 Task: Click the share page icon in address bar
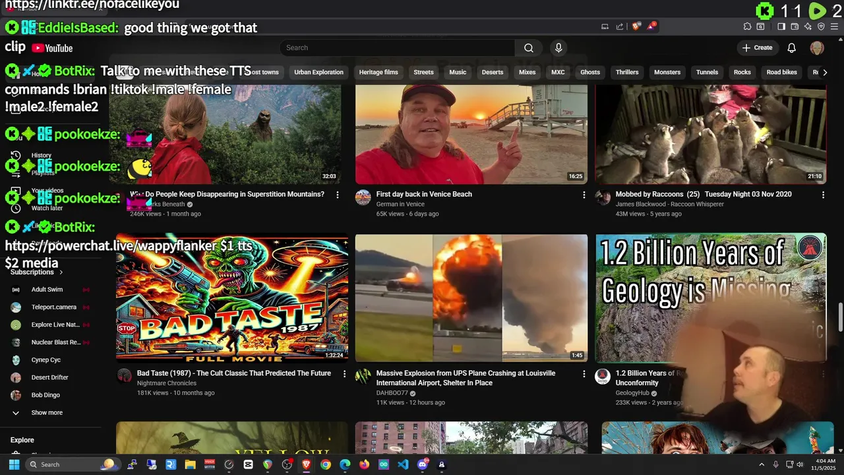[620, 26]
